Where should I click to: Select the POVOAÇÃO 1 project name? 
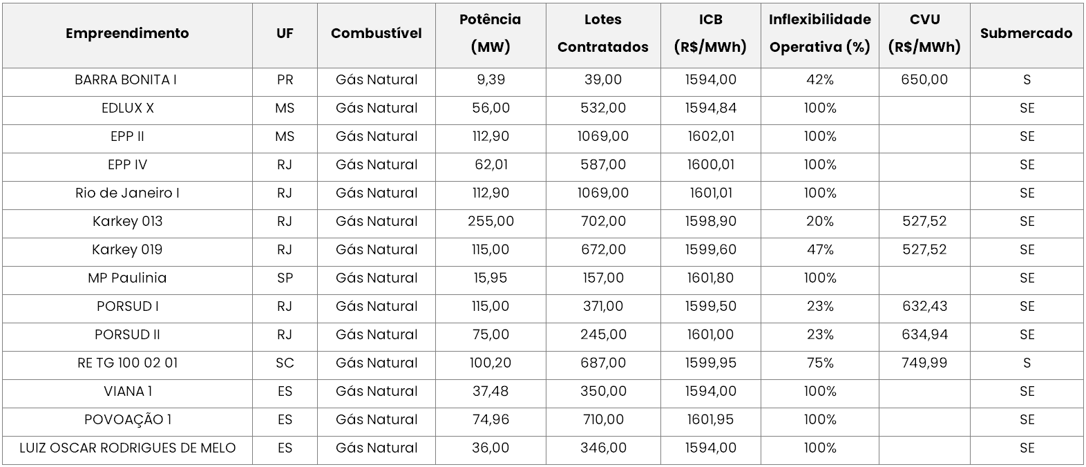[x=128, y=420]
